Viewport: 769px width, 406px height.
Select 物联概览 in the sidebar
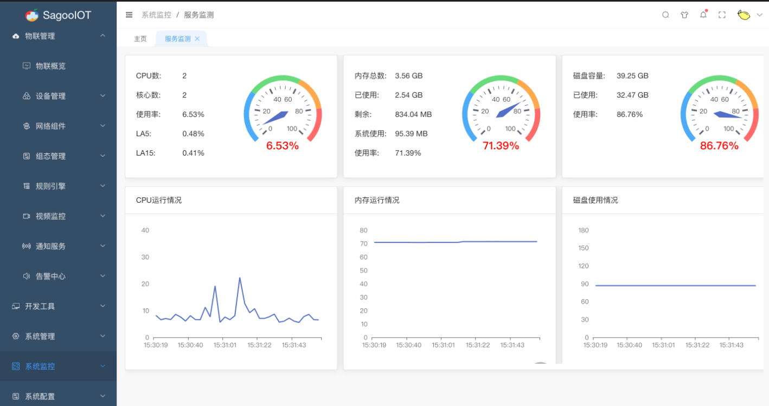[x=50, y=66]
